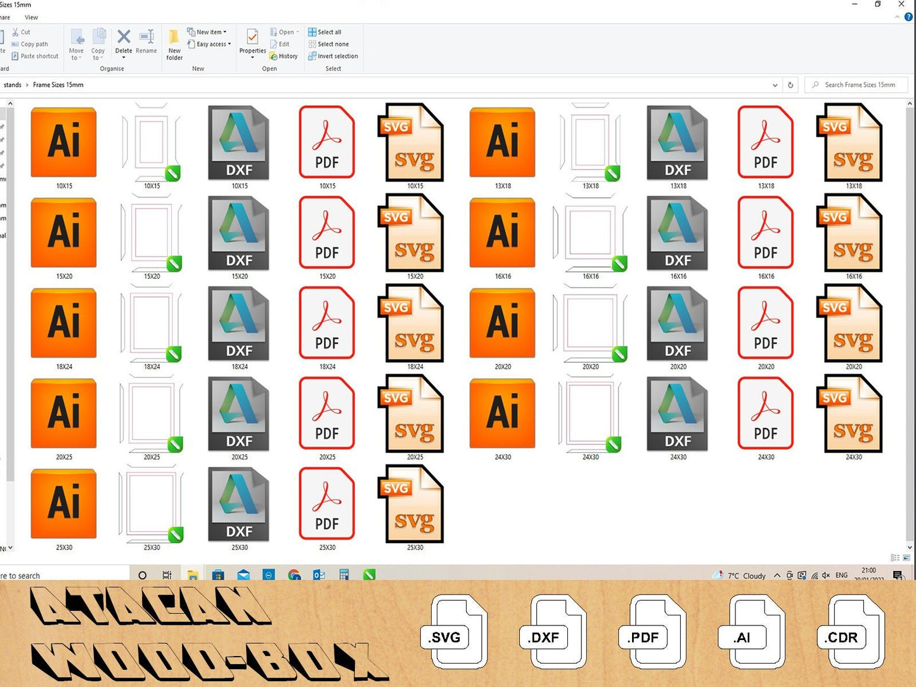Expand the Easy access dropdown
Viewport: 916px width, 687px height.
(209, 44)
